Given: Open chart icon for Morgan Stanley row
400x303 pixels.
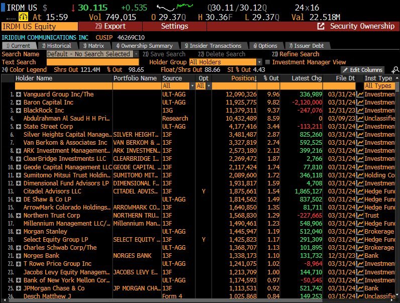Looking at the screenshot, I should click(360, 232).
